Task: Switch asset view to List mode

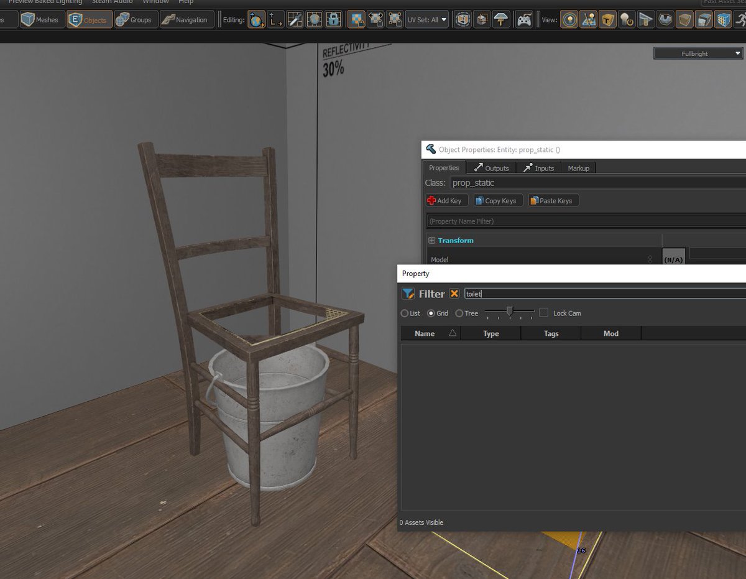Action: pyautogui.click(x=405, y=313)
